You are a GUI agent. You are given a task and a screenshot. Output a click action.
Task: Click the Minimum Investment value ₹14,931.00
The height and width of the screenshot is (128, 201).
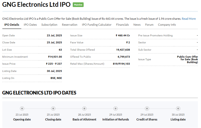(x=55, y=57)
